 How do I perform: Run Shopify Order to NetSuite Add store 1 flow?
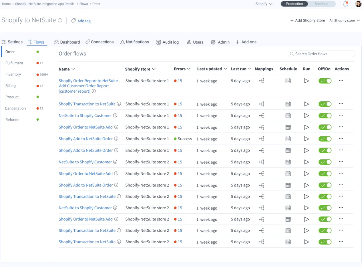[x=306, y=127]
